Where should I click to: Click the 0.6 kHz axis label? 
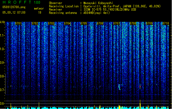tap(2, 104)
